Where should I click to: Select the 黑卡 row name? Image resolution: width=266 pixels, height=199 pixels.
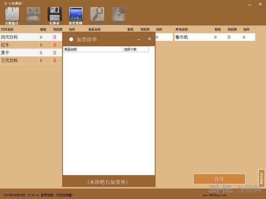click(5, 53)
